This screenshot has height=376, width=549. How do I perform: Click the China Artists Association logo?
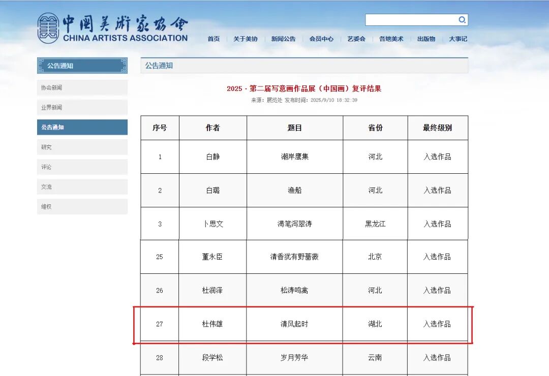[x=112, y=28]
